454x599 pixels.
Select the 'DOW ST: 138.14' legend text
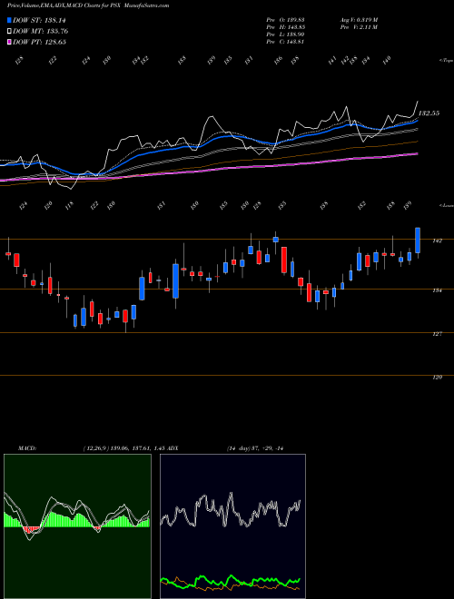click(x=39, y=21)
